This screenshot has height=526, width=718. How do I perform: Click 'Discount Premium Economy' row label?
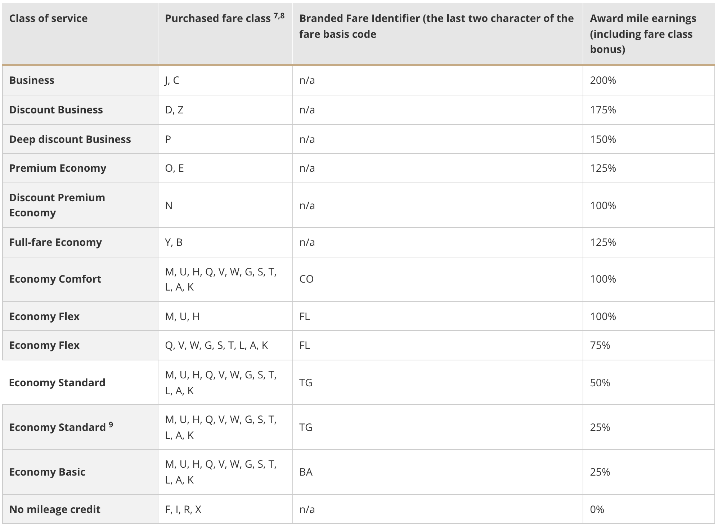57,205
